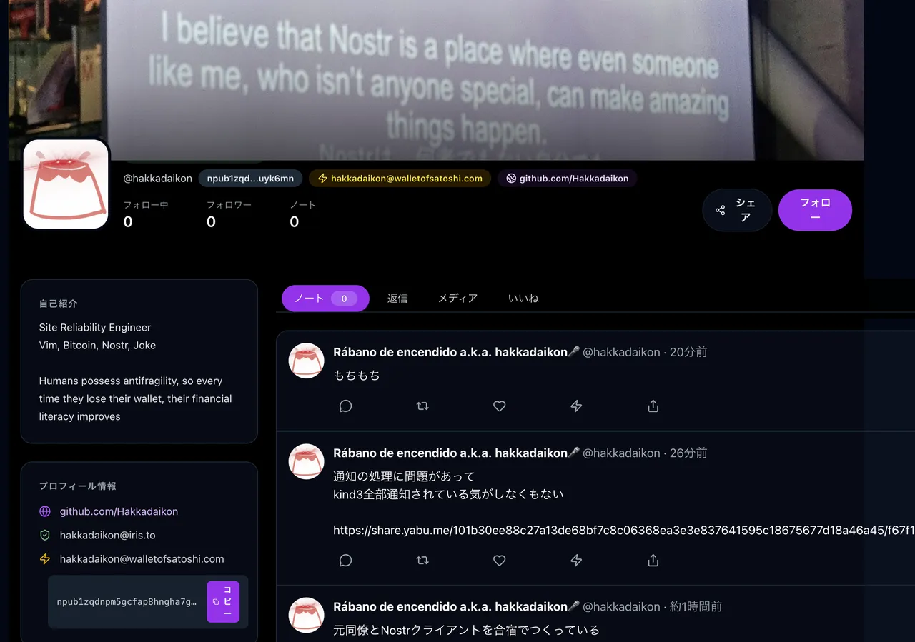The image size is (915, 642).
Task: Copy npub key with コピー button
Action: tap(223, 602)
